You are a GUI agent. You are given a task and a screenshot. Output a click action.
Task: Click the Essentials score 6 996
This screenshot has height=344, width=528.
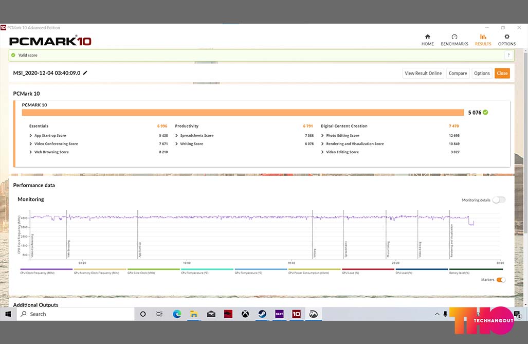[x=162, y=126]
